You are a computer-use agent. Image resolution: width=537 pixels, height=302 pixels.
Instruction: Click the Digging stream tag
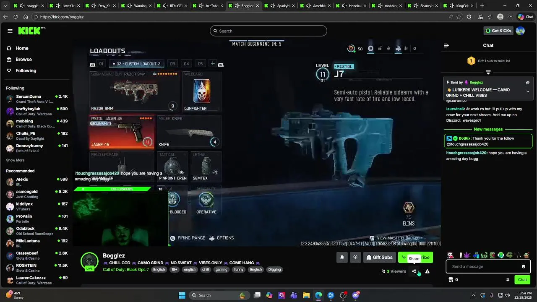[x=274, y=270]
